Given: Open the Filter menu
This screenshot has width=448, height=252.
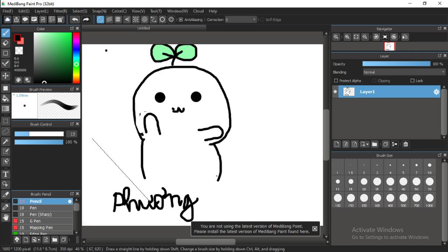Looking at the screenshot, I should click(60, 11).
